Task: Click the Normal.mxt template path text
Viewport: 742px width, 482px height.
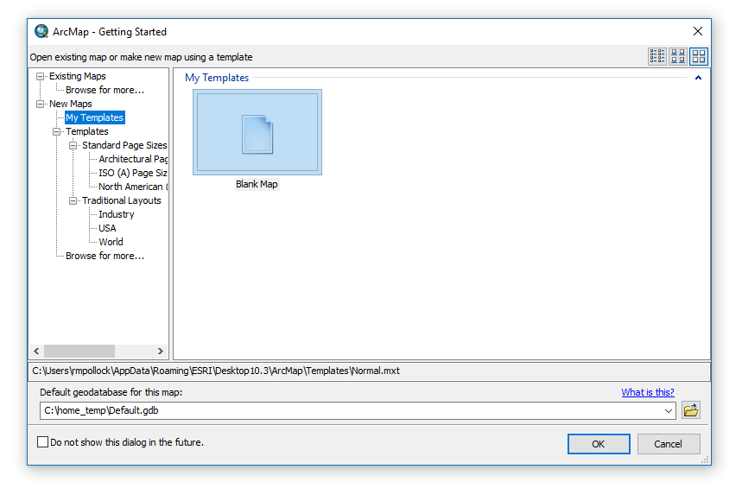Action: pyautogui.click(x=216, y=371)
